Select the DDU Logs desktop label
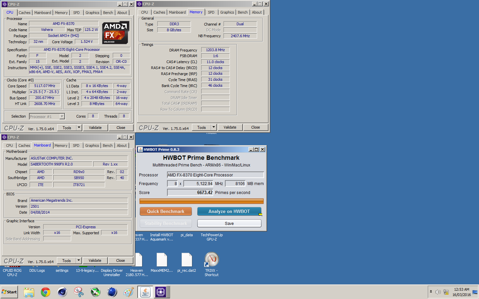 (x=37, y=270)
